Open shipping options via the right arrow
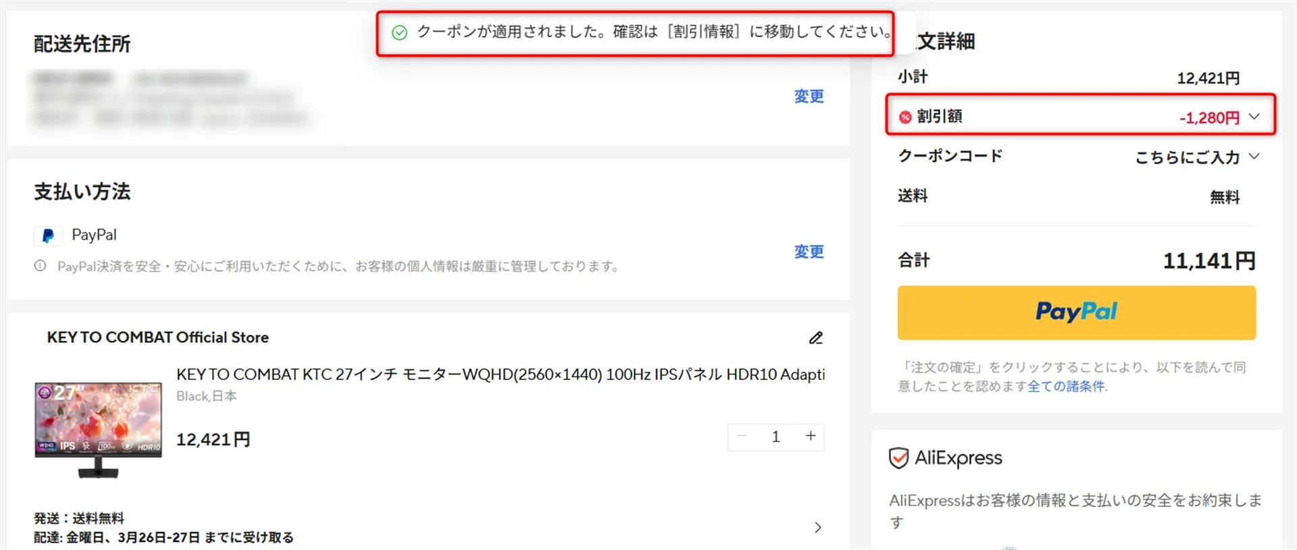The image size is (1297, 550). pos(817,527)
